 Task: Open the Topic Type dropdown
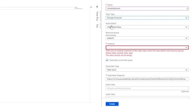click(147, 18)
